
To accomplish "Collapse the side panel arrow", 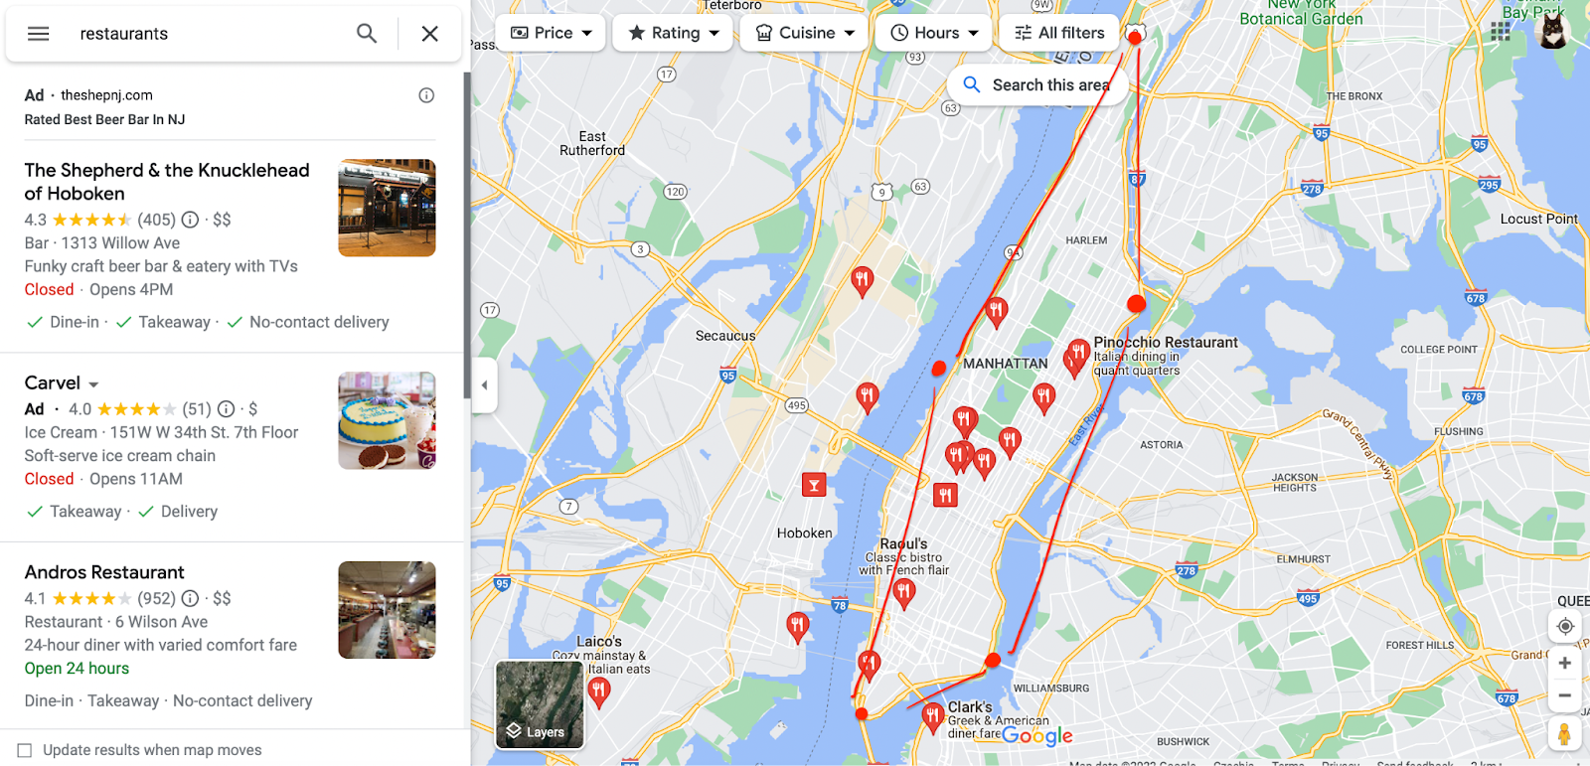I will pyautogui.click(x=484, y=384).
